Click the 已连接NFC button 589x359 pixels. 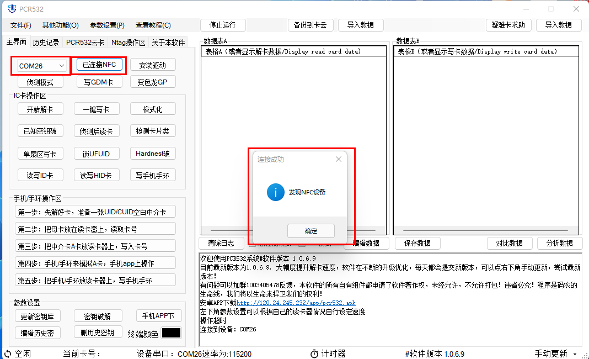(99, 65)
